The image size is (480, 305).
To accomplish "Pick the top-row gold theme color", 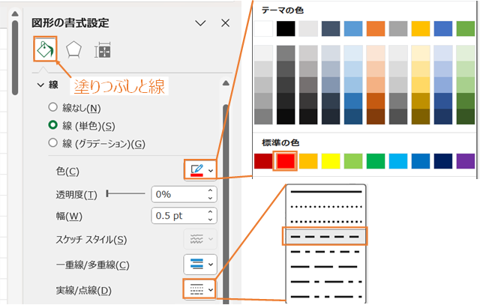I will 421,28.
